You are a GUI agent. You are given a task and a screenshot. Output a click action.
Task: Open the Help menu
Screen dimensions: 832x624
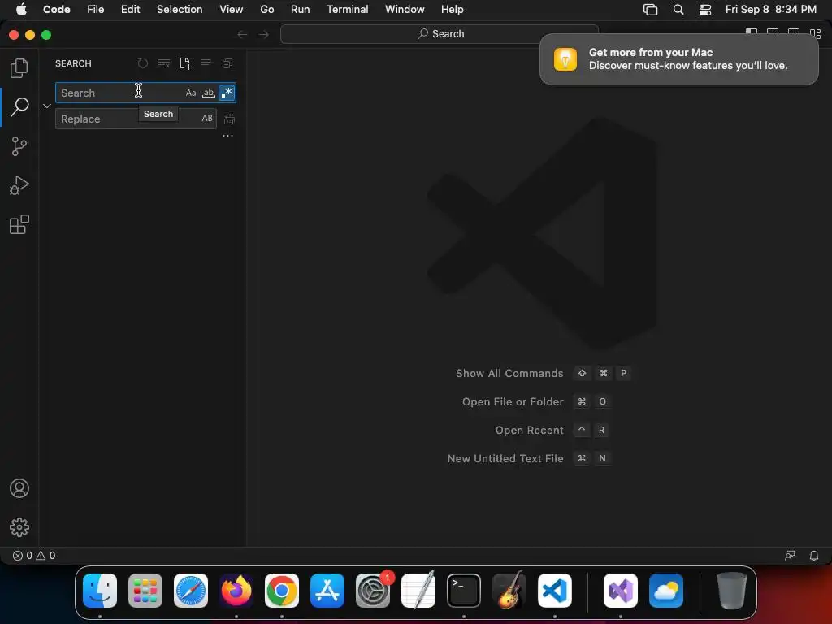click(x=452, y=10)
